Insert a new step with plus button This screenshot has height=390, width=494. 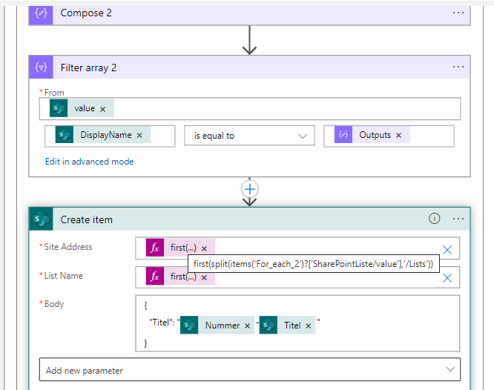tap(250, 189)
